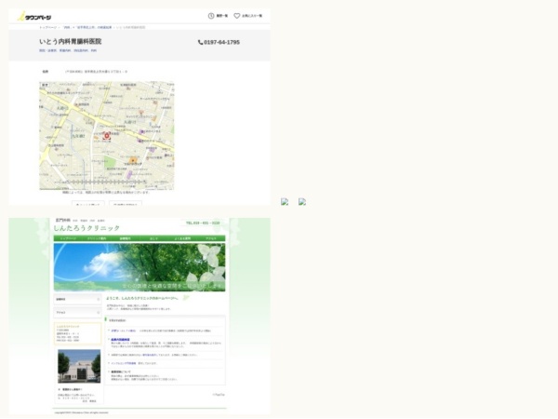Open the favorites heart icon
The width and height of the screenshot is (558, 419).
(236, 16)
